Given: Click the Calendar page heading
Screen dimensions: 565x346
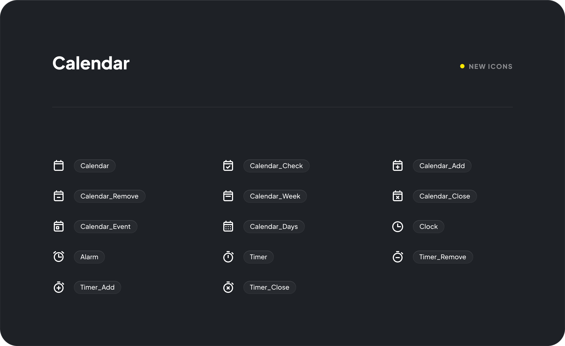Looking at the screenshot, I should [91, 63].
